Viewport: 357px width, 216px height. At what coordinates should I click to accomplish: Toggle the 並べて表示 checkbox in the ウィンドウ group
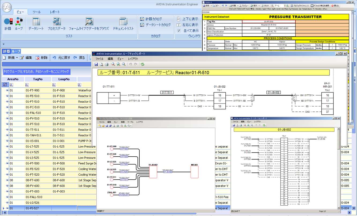[178, 30]
